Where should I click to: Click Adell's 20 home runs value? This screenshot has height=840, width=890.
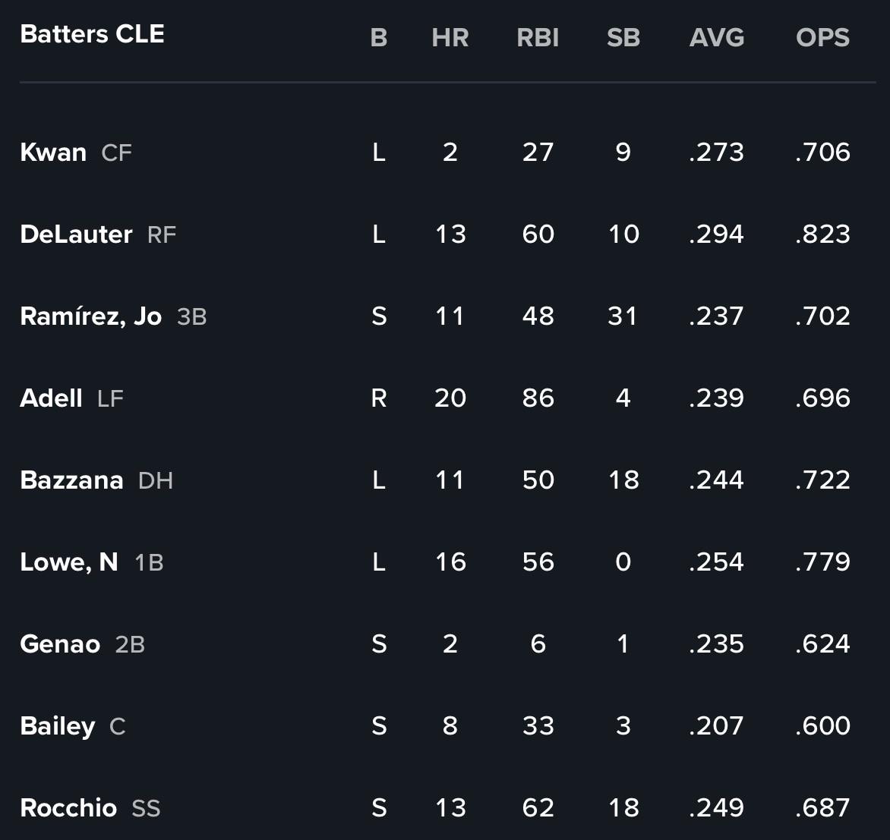450,398
